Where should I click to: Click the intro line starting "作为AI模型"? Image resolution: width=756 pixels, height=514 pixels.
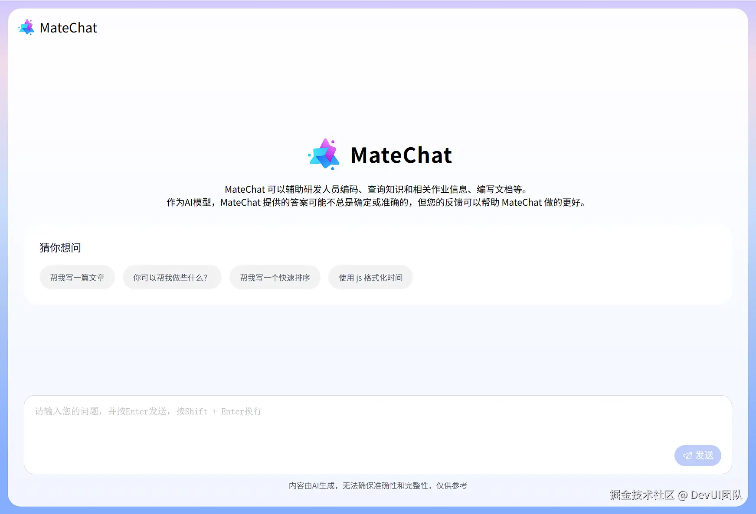(x=376, y=202)
